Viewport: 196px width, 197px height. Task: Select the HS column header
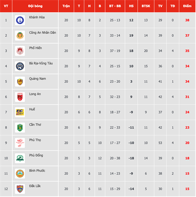point(131,6)
